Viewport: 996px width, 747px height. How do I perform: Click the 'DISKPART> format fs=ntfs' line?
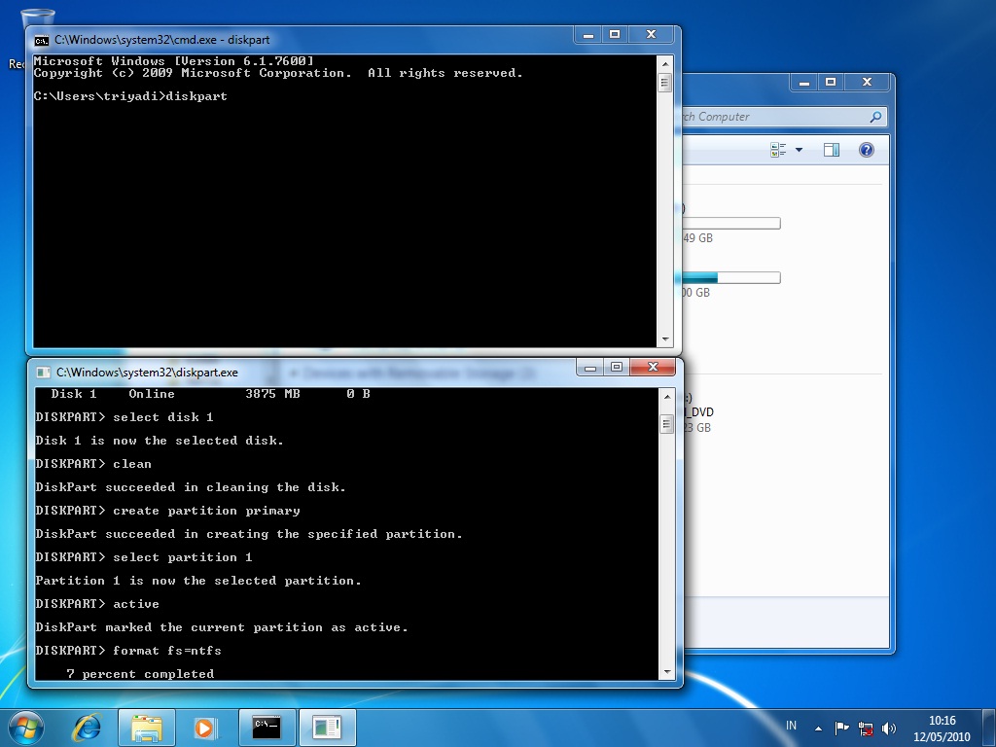[x=128, y=651]
